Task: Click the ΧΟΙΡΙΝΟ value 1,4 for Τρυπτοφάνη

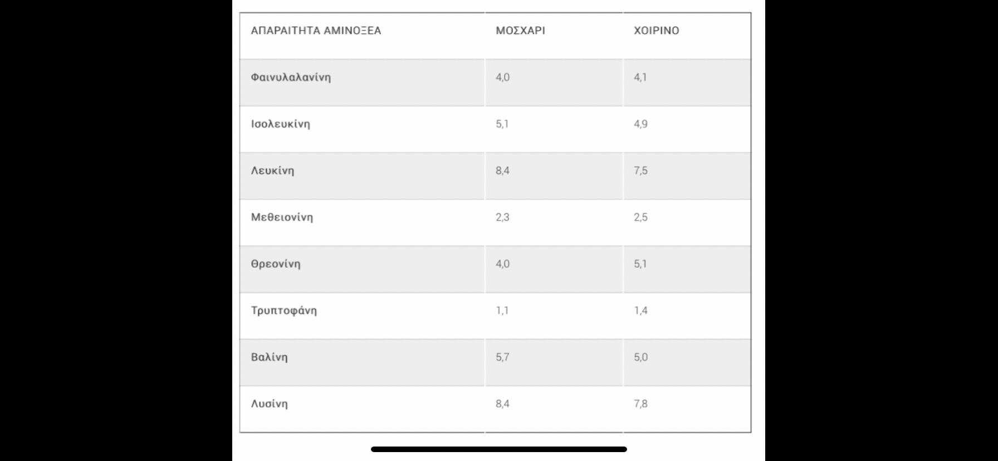Action: [x=640, y=311]
